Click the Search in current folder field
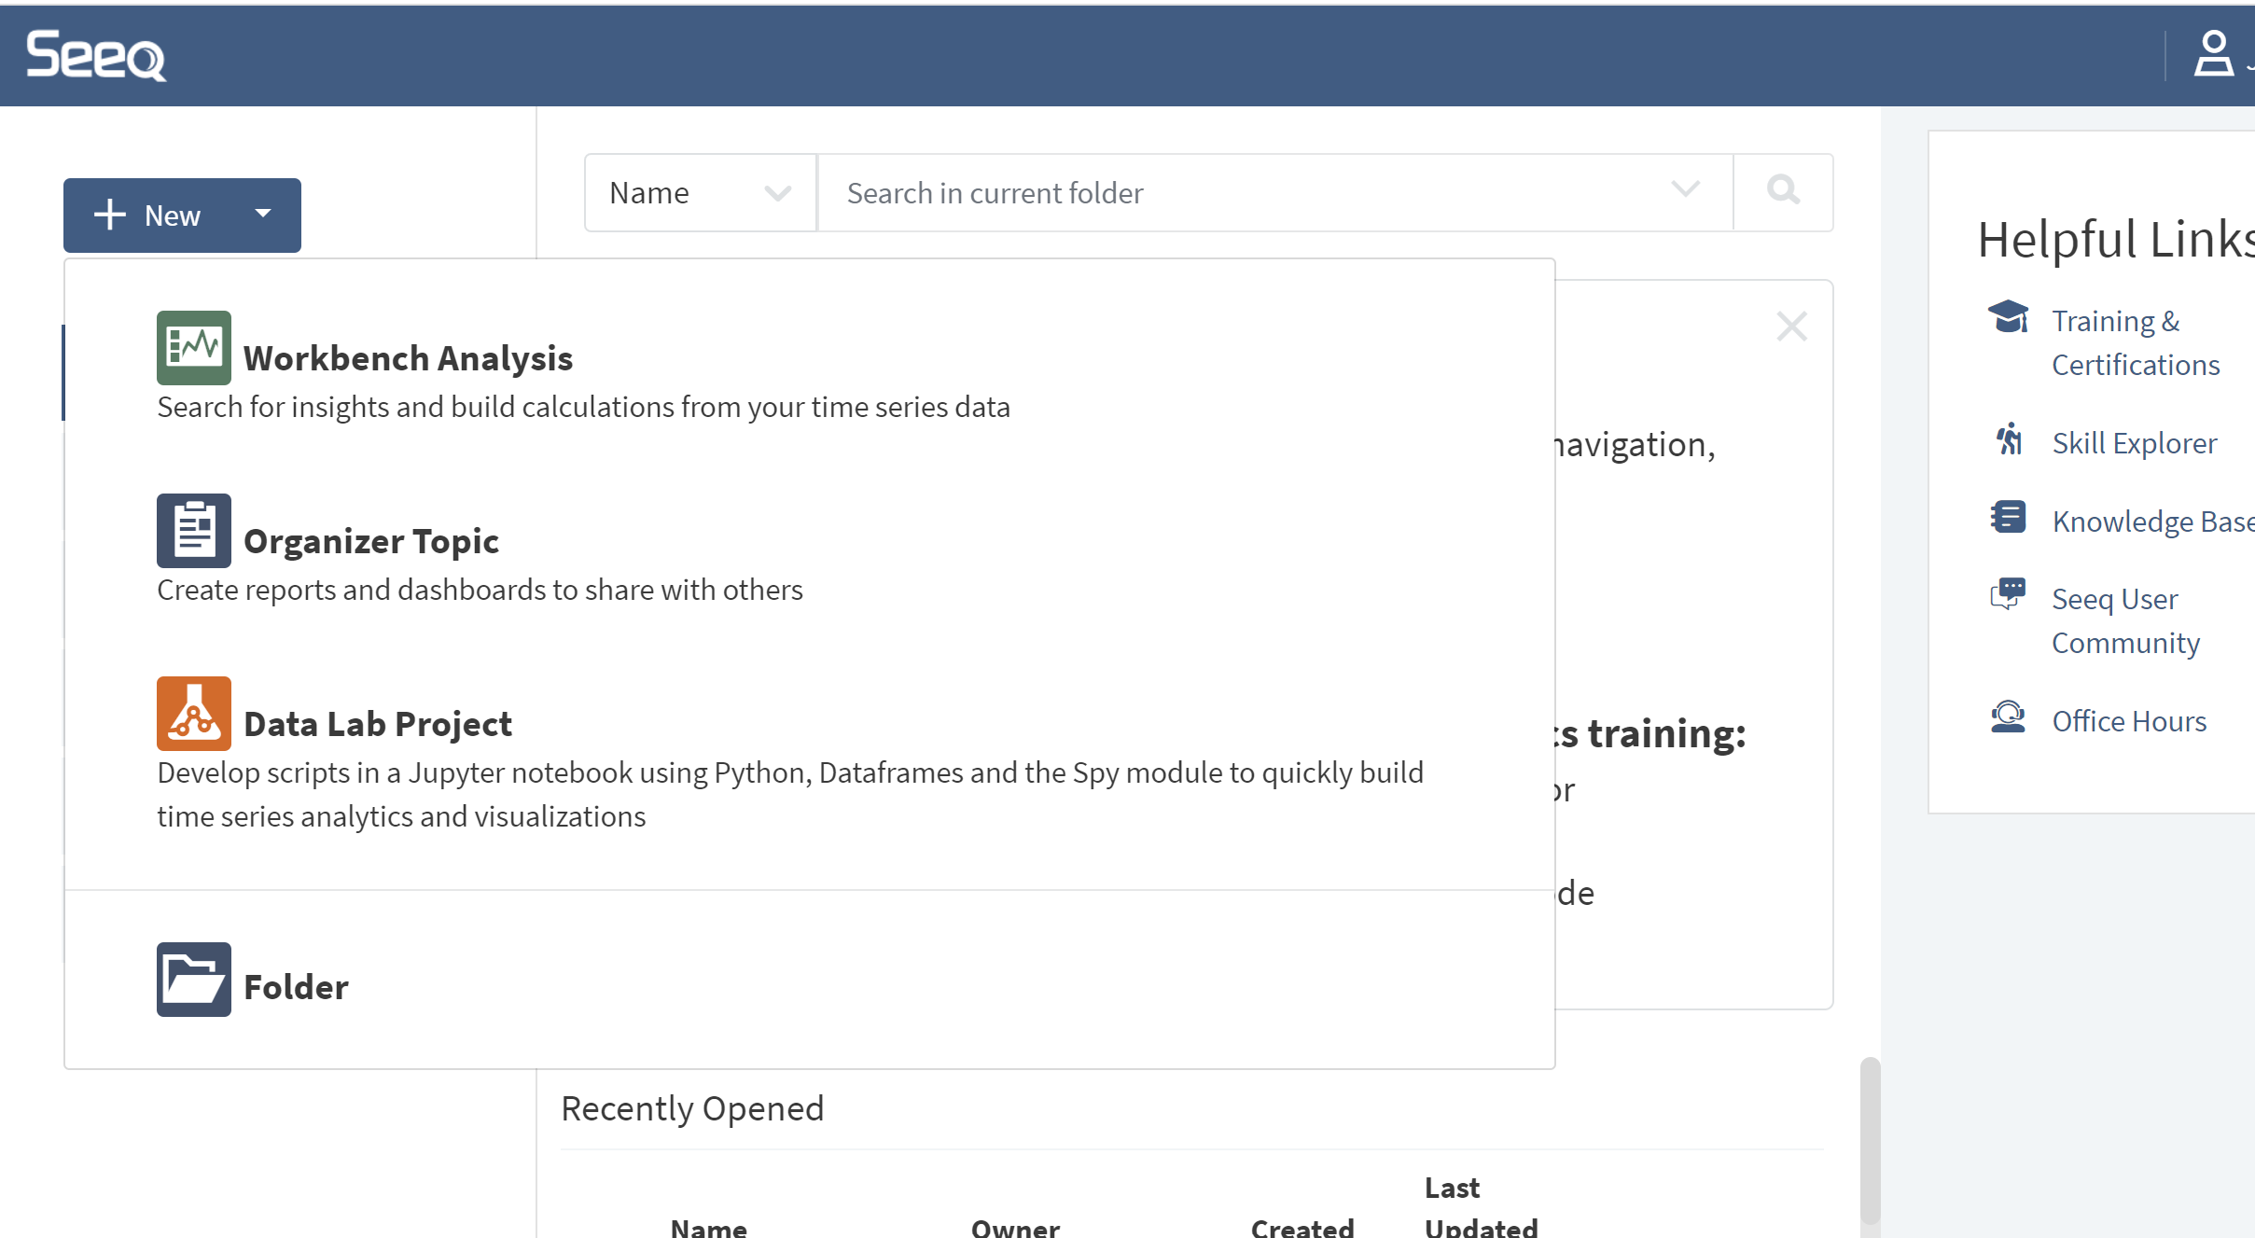This screenshot has height=1238, width=2255. click(x=1250, y=193)
